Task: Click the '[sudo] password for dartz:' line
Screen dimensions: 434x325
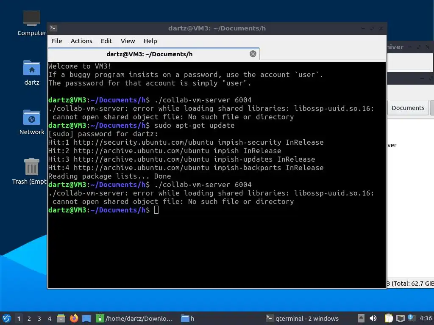Action: click(103, 134)
